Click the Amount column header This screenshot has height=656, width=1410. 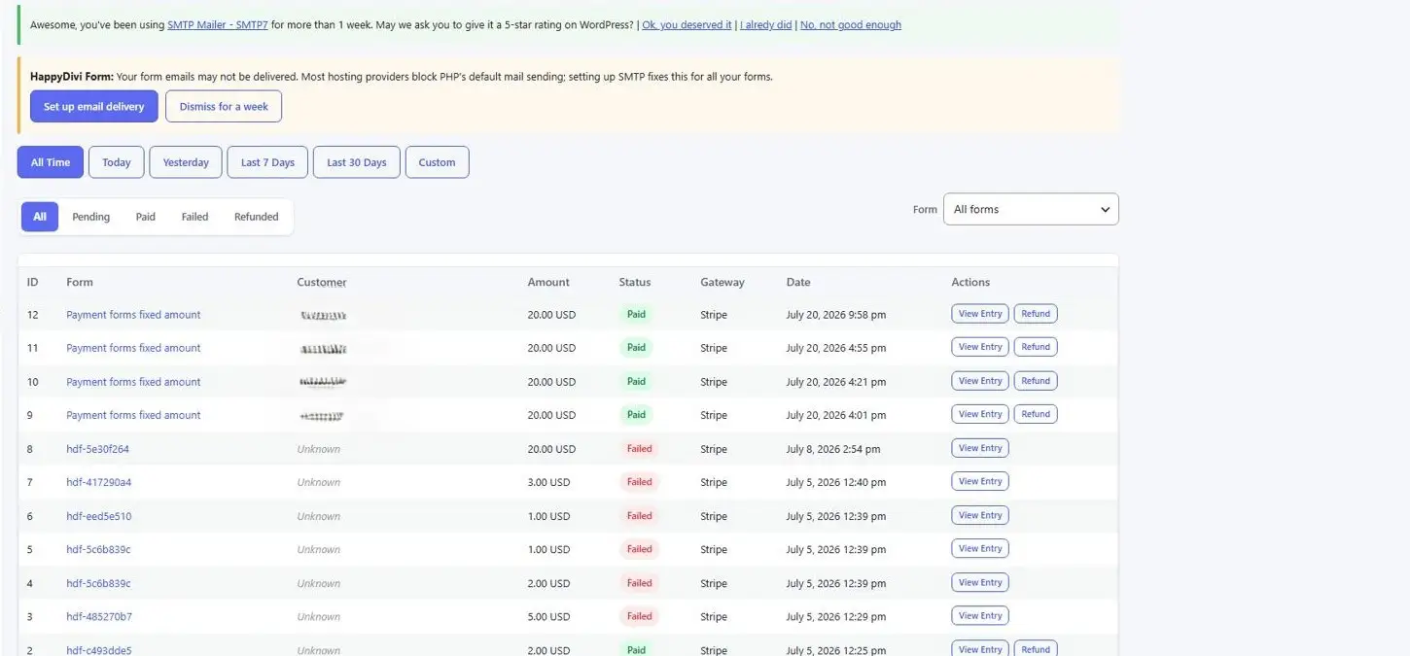pyautogui.click(x=548, y=282)
